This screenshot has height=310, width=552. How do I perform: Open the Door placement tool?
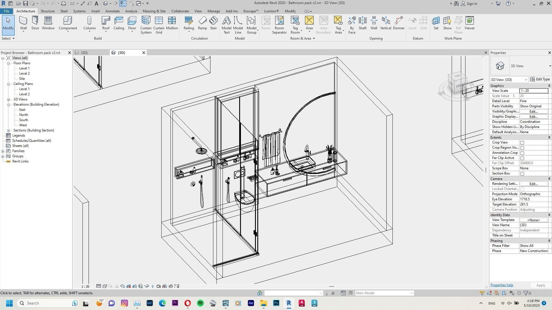pos(35,23)
